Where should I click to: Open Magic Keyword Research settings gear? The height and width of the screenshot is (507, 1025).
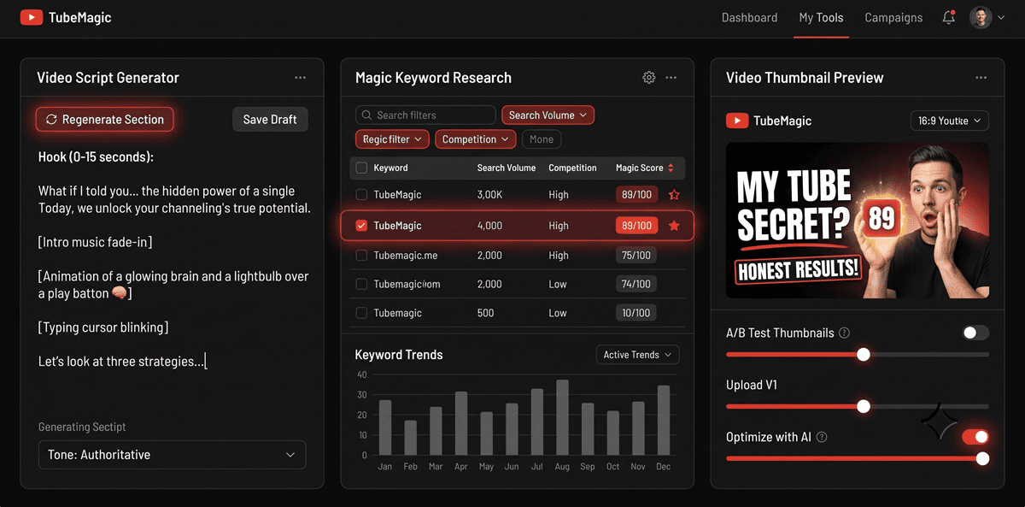coord(649,78)
